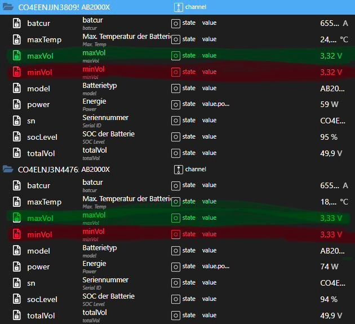Viewport: 355px width, 324px height.
Task: Click Energie name in CO4ELNJ3N4476
Action: 95,264
